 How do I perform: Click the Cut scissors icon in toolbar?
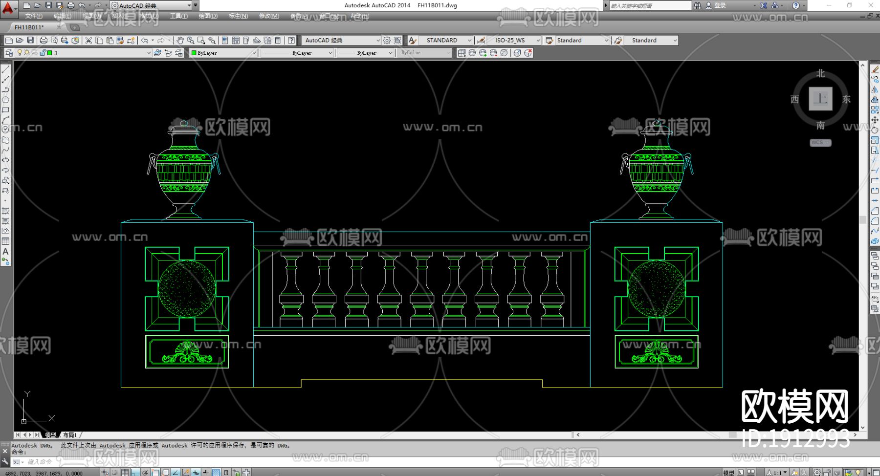coord(88,41)
